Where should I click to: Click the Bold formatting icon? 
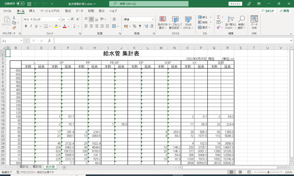26,26
